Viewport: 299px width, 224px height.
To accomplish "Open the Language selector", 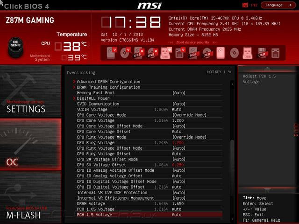I will [274, 5].
